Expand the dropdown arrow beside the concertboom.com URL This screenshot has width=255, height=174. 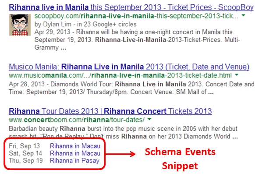pos(149,120)
